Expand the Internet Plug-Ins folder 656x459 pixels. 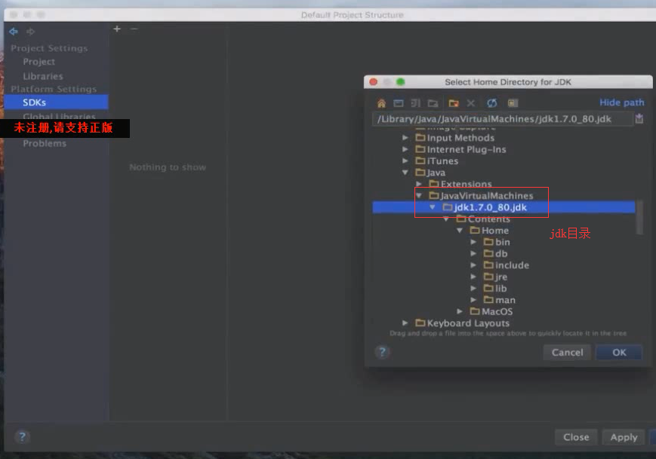405,149
